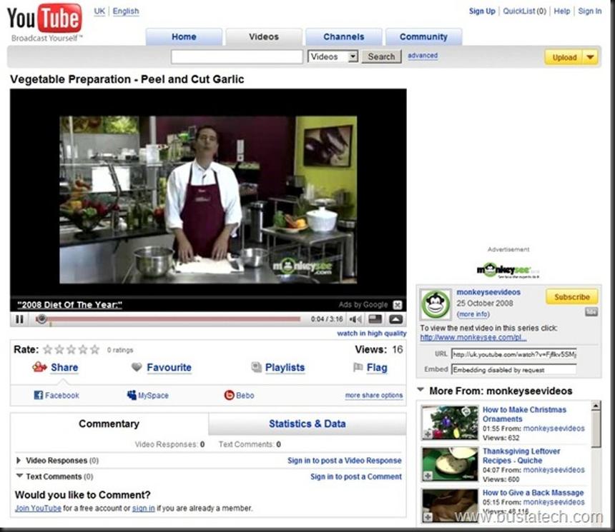The width and height of the screenshot is (615, 532).
Task: Expand channel description with more info
Action: [x=473, y=314]
